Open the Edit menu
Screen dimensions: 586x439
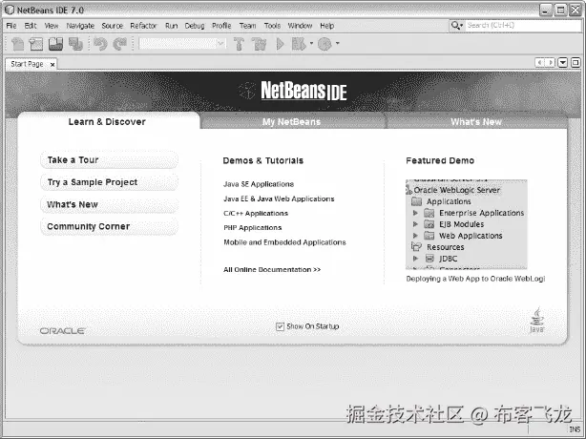(31, 26)
